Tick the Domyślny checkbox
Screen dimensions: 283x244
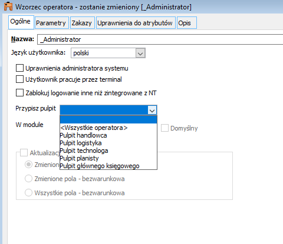pos(164,128)
